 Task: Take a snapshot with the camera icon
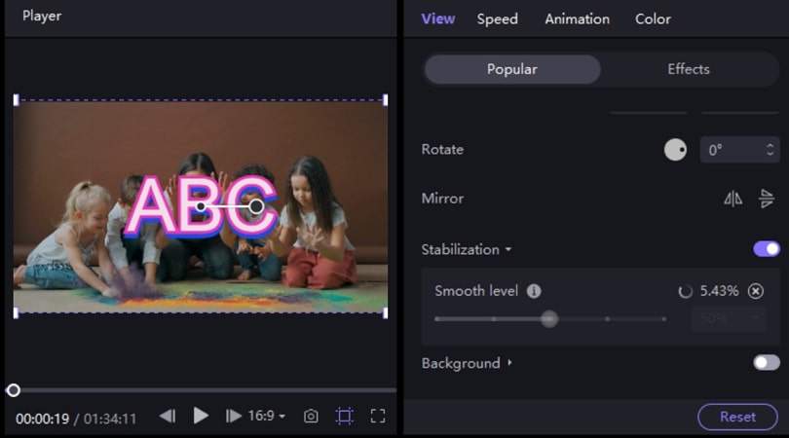pyautogui.click(x=311, y=416)
